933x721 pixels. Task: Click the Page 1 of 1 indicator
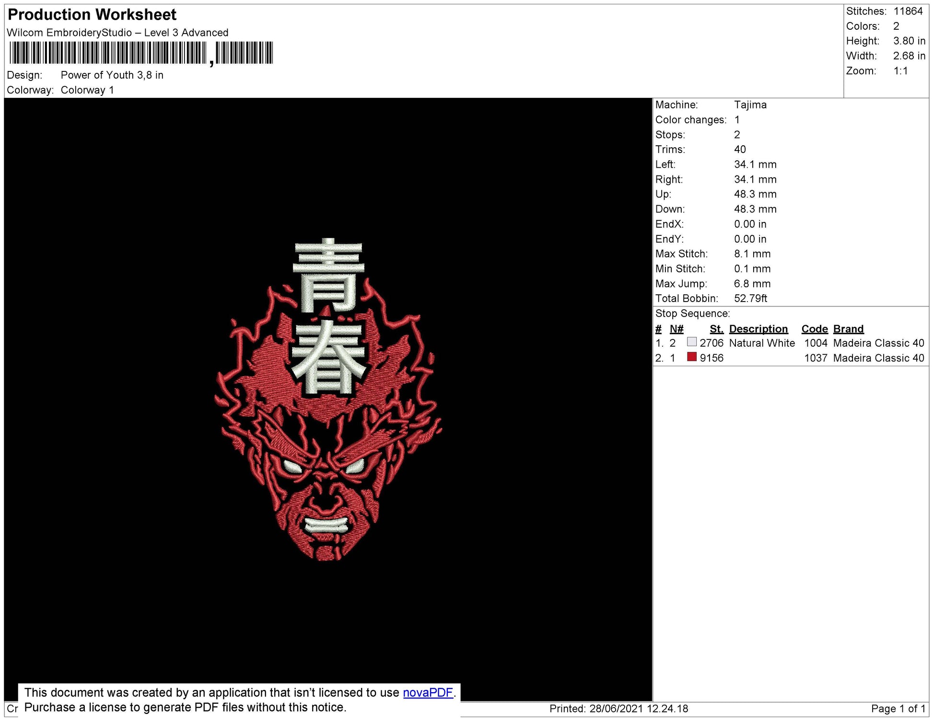click(x=898, y=709)
